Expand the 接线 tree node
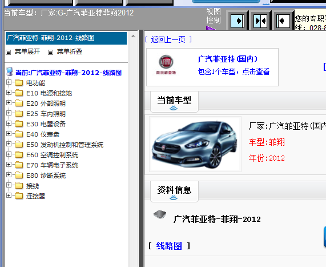 coord(9,185)
